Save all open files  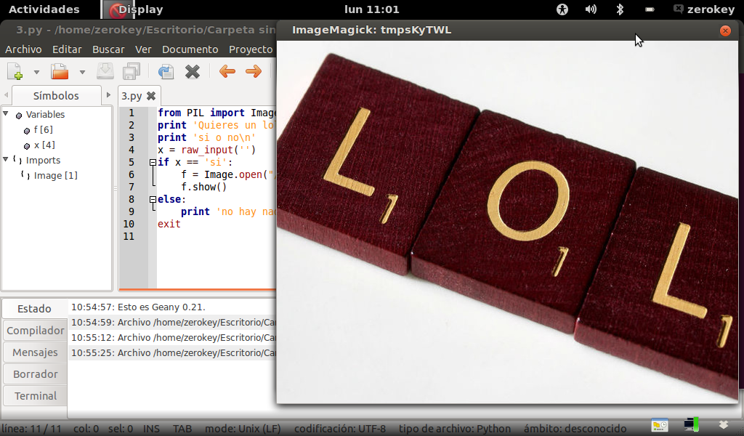point(131,71)
